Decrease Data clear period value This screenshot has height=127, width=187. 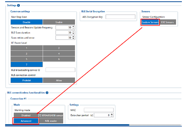pos(112,116)
